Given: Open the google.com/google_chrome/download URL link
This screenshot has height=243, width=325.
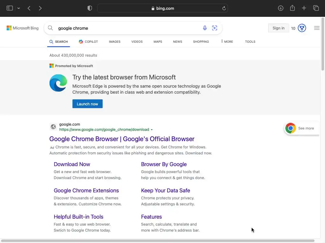Looking at the screenshot, I should 104,129.
